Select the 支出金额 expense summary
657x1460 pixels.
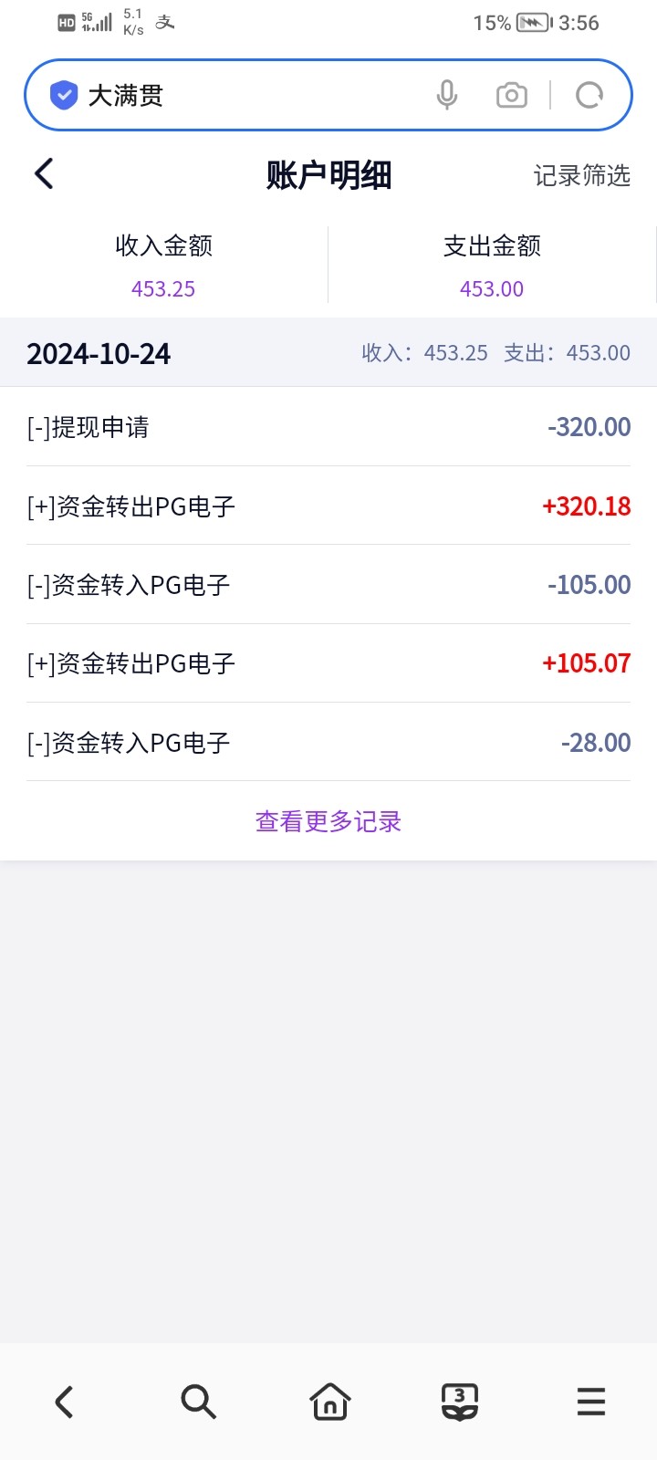[492, 265]
